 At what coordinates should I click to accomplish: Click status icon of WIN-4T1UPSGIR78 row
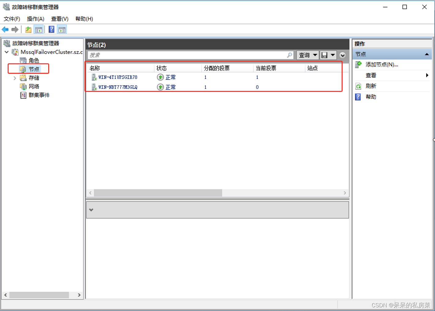tap(160, 77)
